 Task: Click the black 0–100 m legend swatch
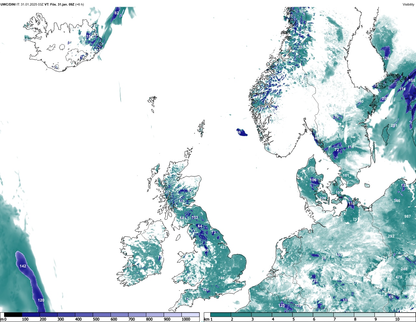13,315
